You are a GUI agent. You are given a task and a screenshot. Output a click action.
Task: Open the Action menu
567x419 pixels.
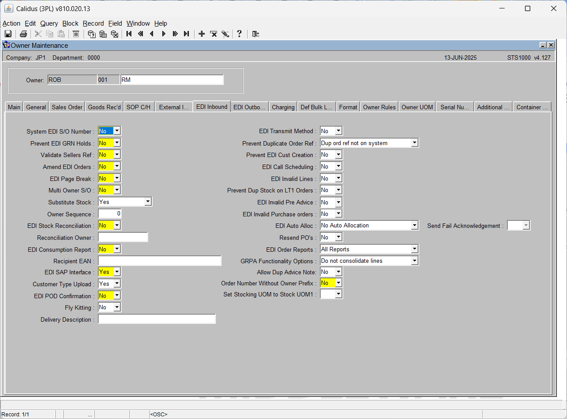coord(11,23)
